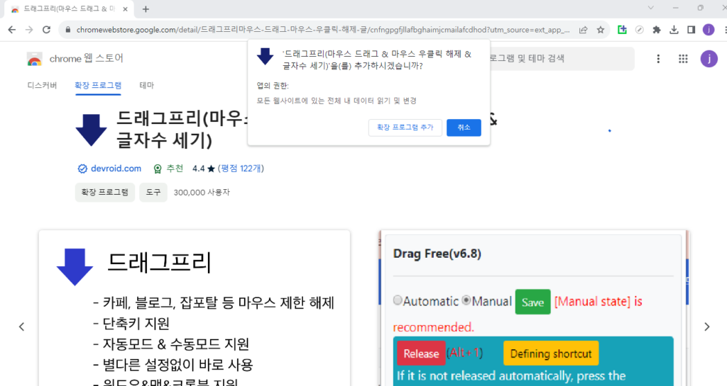727x386 pixels.
Task: Open the Extensions puzzle-piece menu
Action: click(x=657, y=30)
